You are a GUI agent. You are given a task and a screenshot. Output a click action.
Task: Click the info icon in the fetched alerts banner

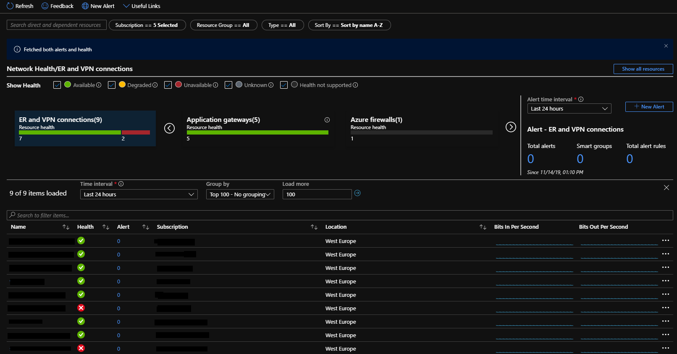17,49
